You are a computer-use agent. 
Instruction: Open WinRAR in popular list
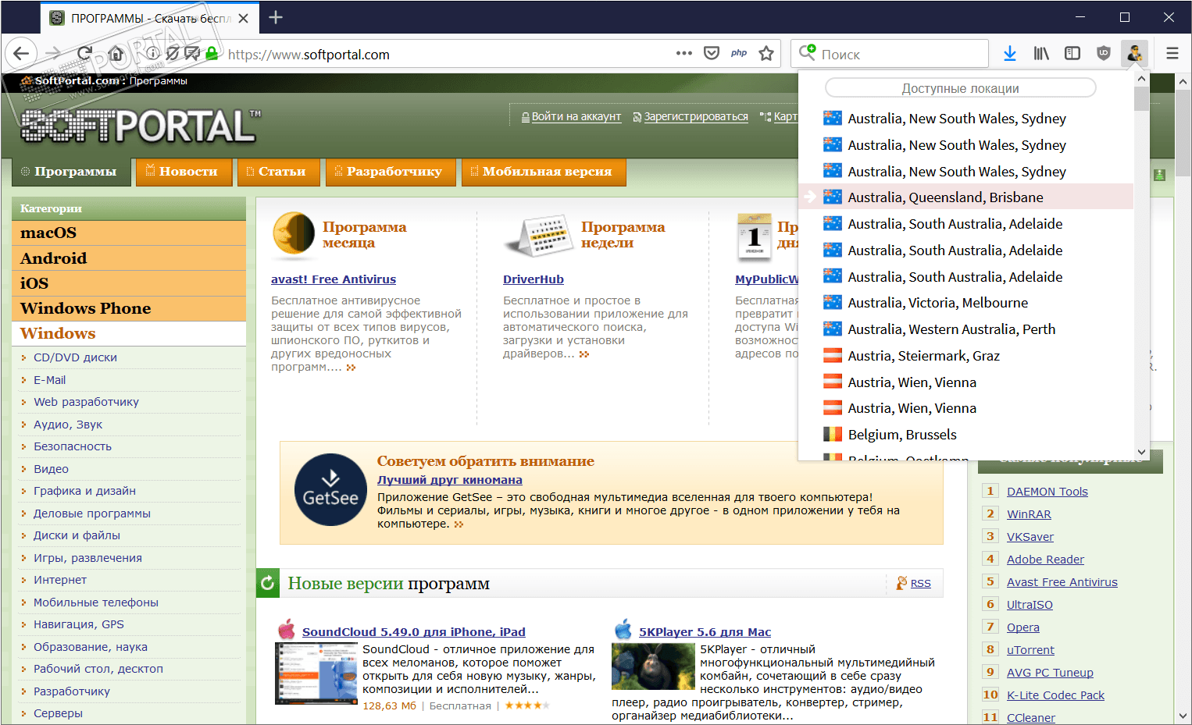(1029, 514)
